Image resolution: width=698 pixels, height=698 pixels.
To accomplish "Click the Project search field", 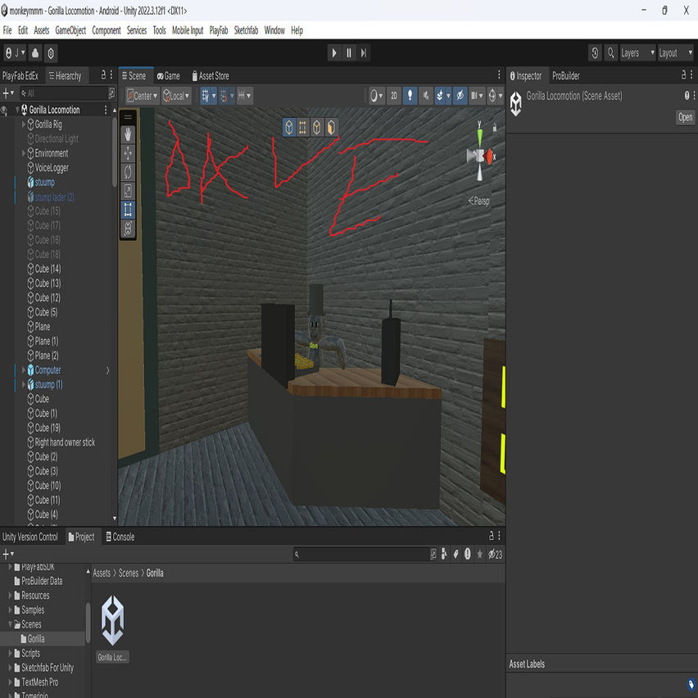I will (361, 554).
